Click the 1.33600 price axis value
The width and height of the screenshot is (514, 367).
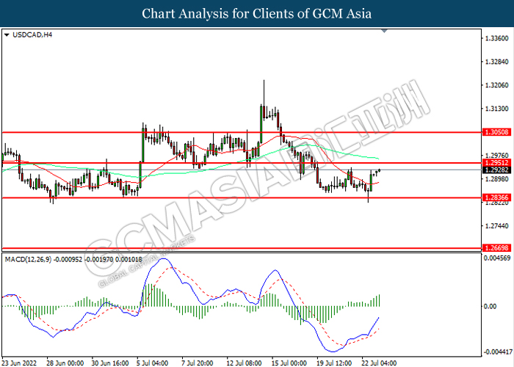pyautogui.click(x=496, y=38)
